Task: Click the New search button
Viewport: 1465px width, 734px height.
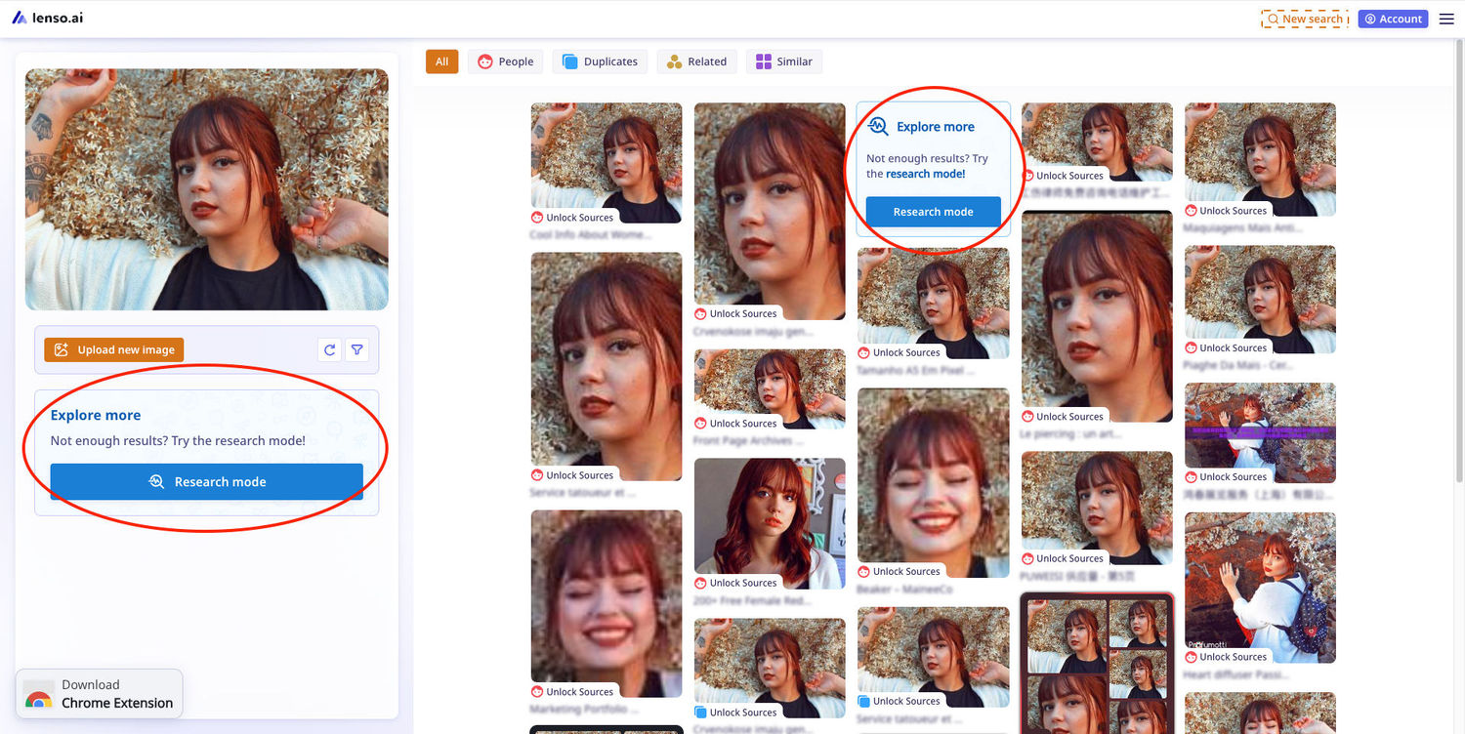Action: pos(1304,19)
